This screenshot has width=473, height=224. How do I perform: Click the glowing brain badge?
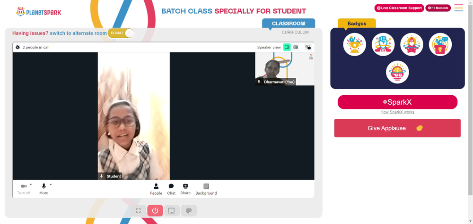click(397, 73)
